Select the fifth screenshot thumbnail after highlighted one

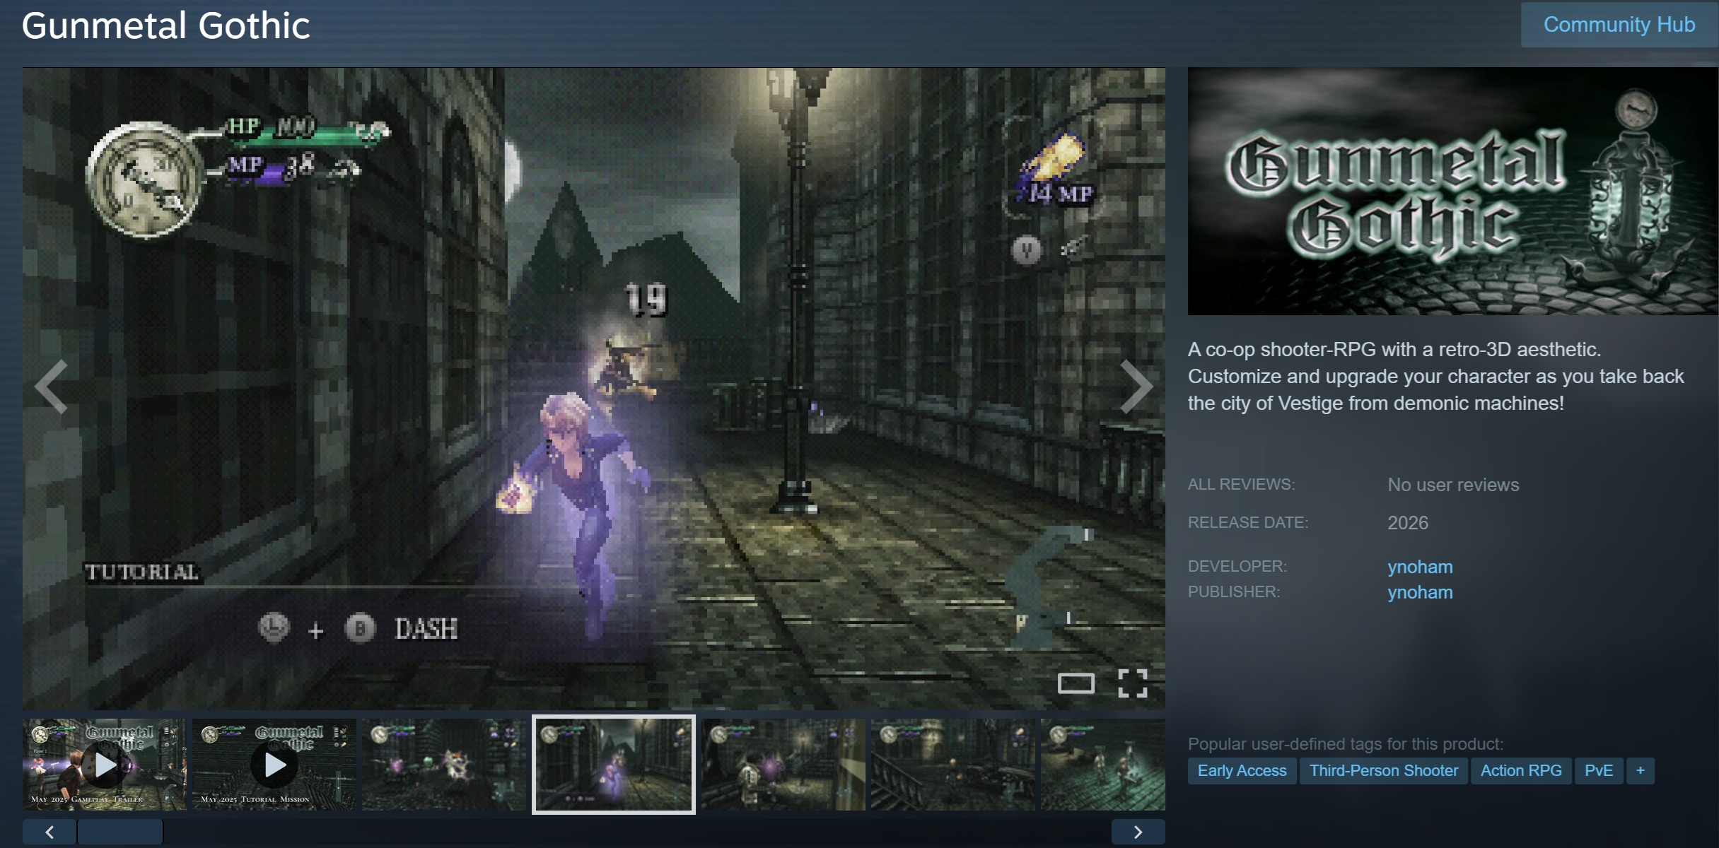coord(783,764)
